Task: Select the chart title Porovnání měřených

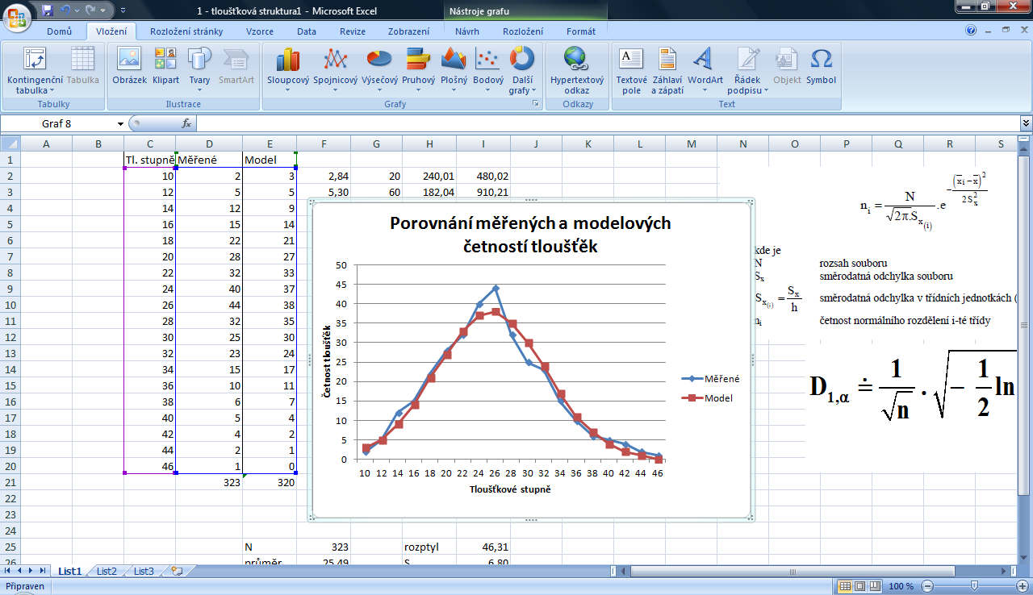Action: click(x=530, y=235)
